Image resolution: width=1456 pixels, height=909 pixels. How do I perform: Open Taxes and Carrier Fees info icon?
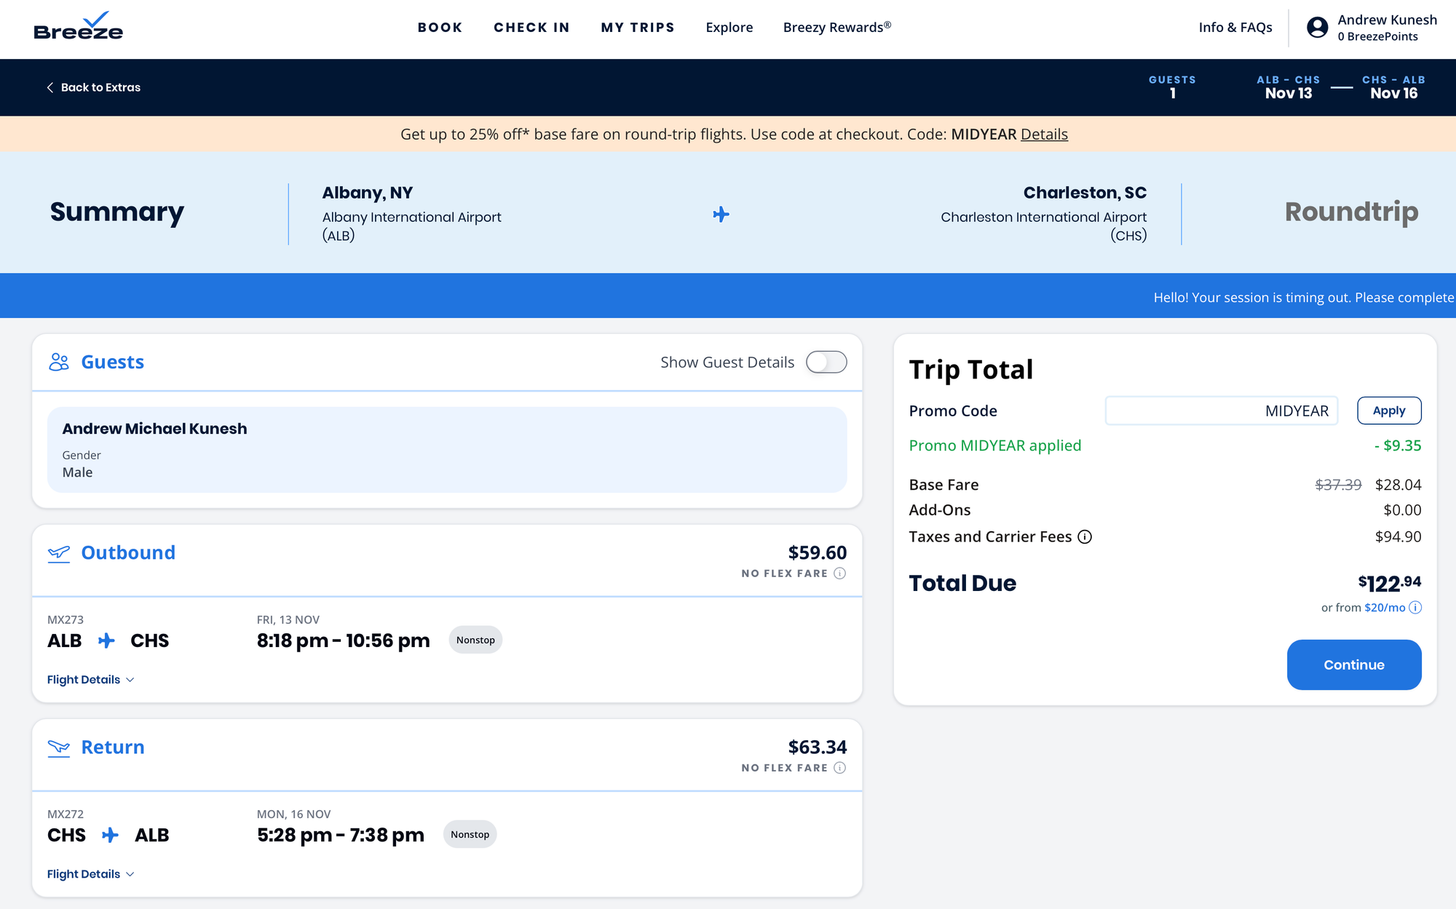point(1085,537)
